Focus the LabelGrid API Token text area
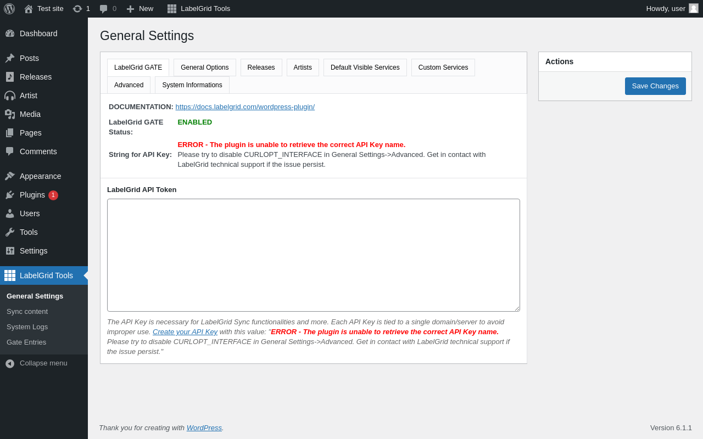The width and height of the screenshot is (703, 439). point(313,255)
